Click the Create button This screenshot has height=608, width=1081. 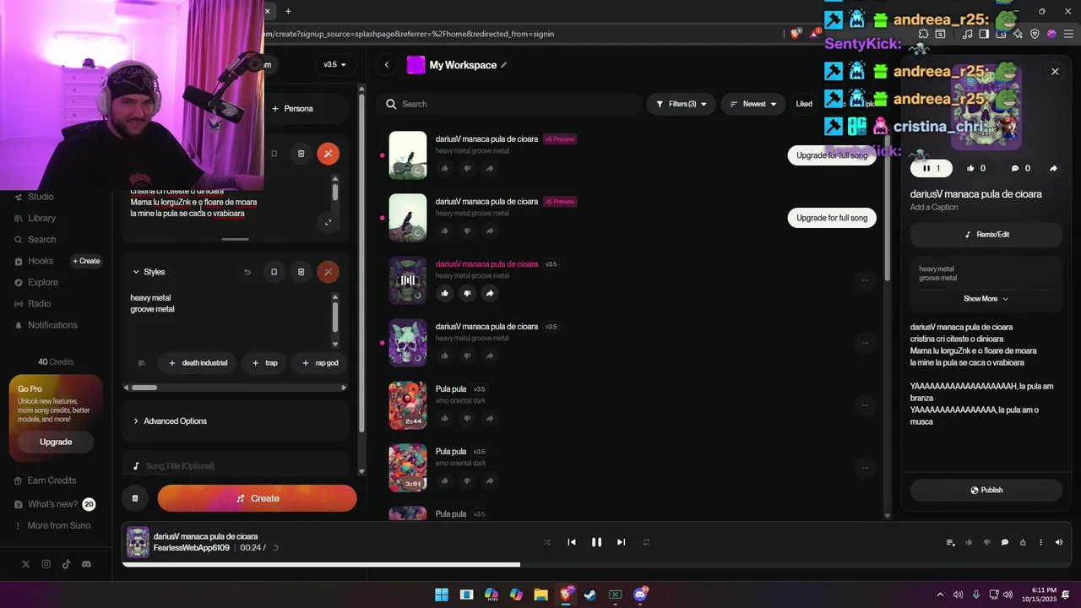257,498
